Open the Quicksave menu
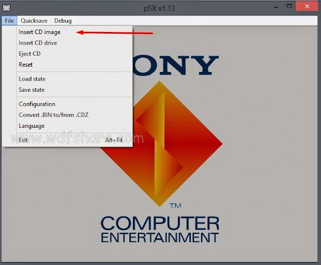Image resolution: width=321 pixels, height=265 pixels. coord(34,21)
